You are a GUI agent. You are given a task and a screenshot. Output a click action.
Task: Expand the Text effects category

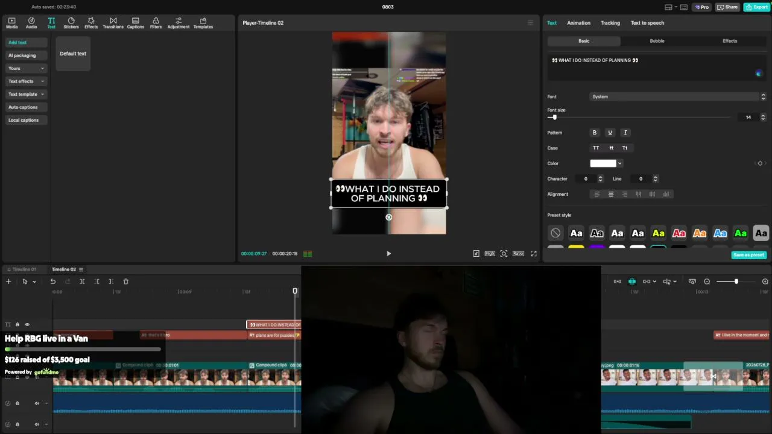26,81
